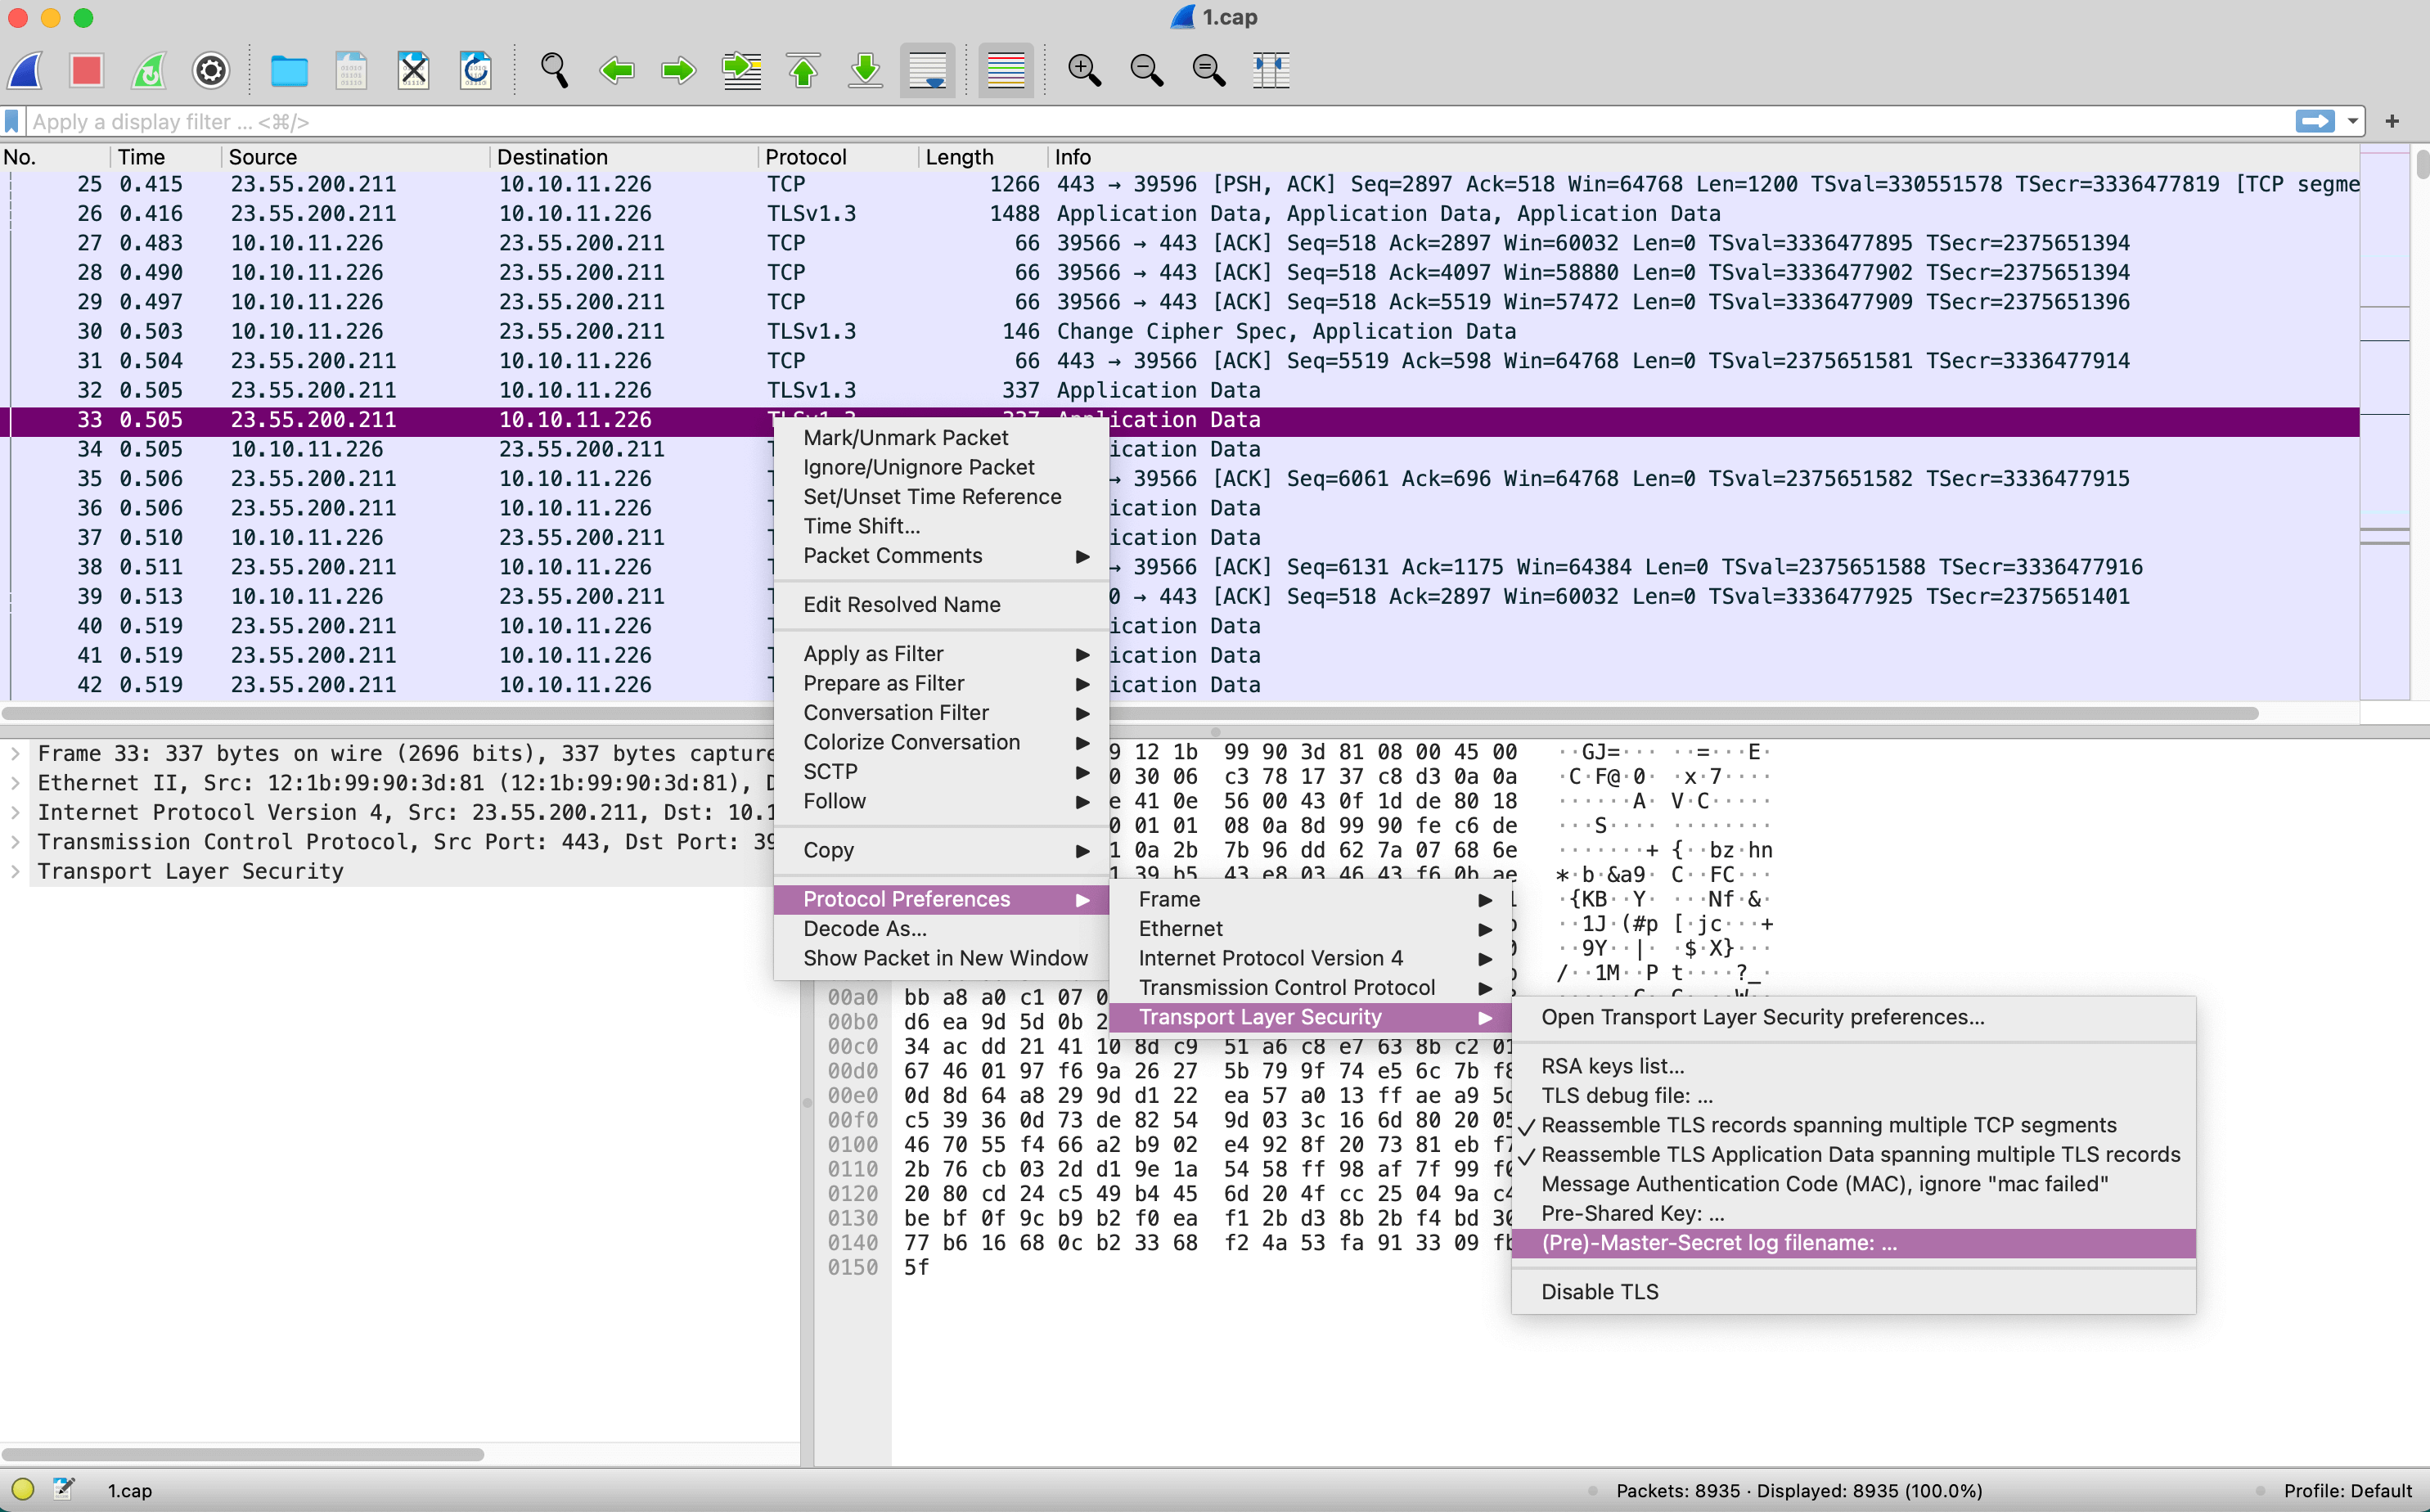Viewport: 2430px width, 1512px height.
Task: Expand Internet Protocol Version 4 tree item
Action: [x=15, y=813]
